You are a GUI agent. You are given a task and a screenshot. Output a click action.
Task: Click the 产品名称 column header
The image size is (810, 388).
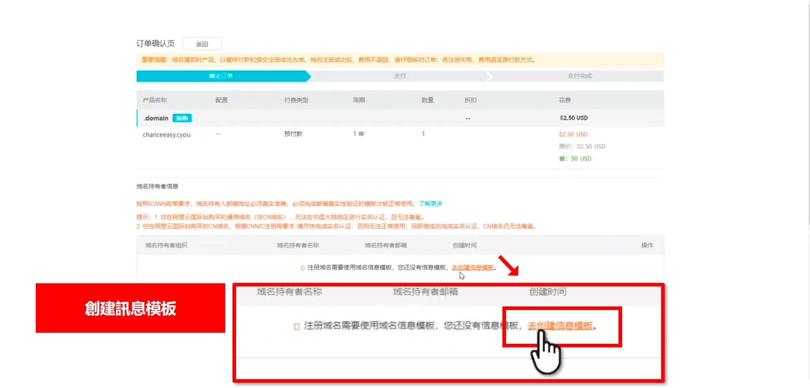(155, 100)
